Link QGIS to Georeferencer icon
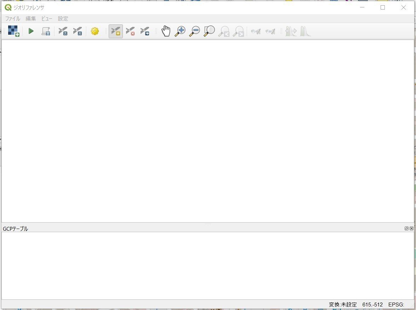The image size is (416, 310). pyautogui.click(x=270, y=31)
